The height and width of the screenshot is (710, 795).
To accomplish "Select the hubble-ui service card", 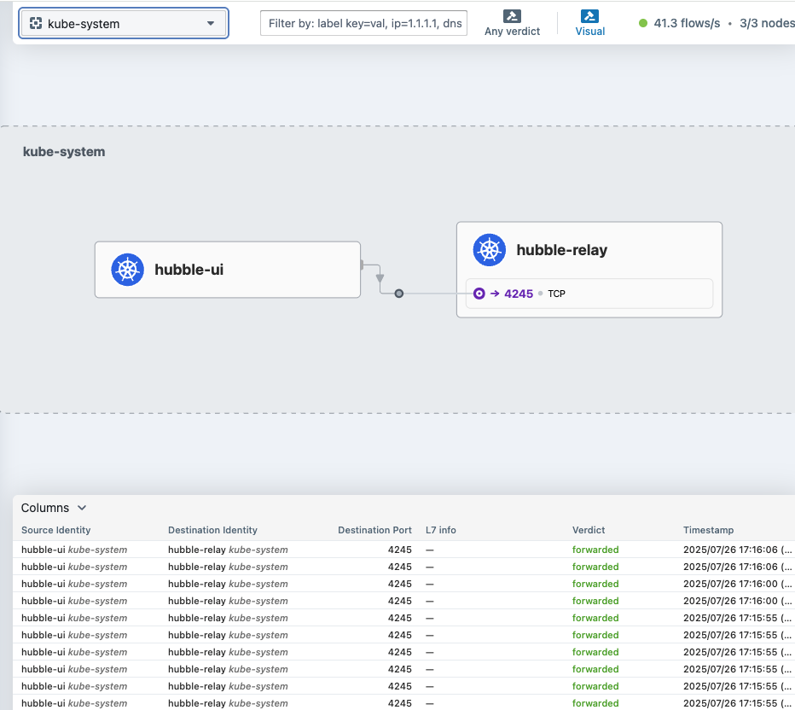I will coord(228,270).
